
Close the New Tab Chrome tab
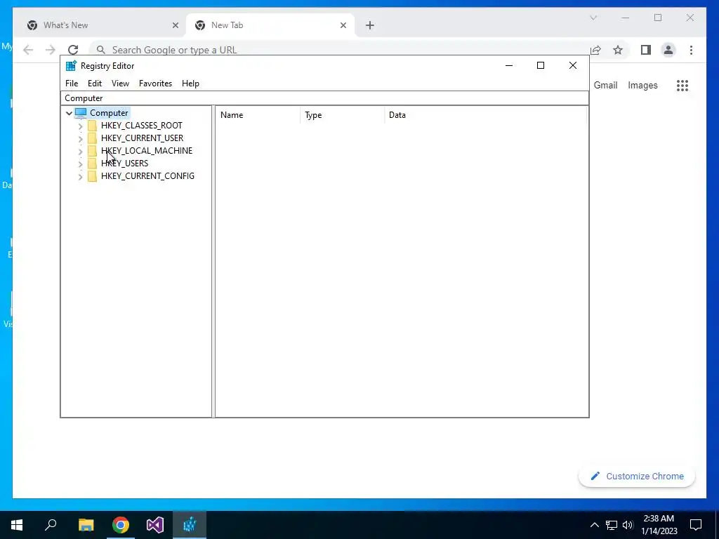coord(343,25)
